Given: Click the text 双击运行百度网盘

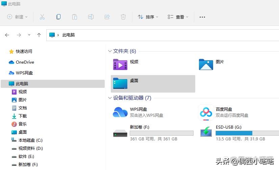Looking at the screenshot, I should (x=232, y=115).
